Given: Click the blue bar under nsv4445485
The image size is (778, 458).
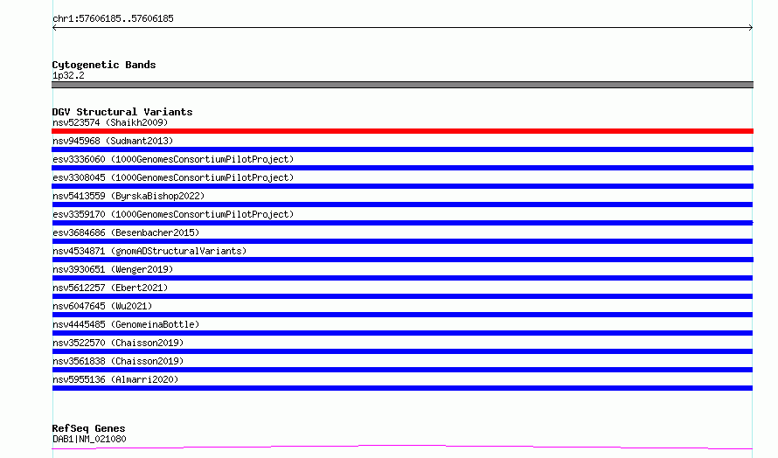Looking at the screenshot, I should click(402, 333).
